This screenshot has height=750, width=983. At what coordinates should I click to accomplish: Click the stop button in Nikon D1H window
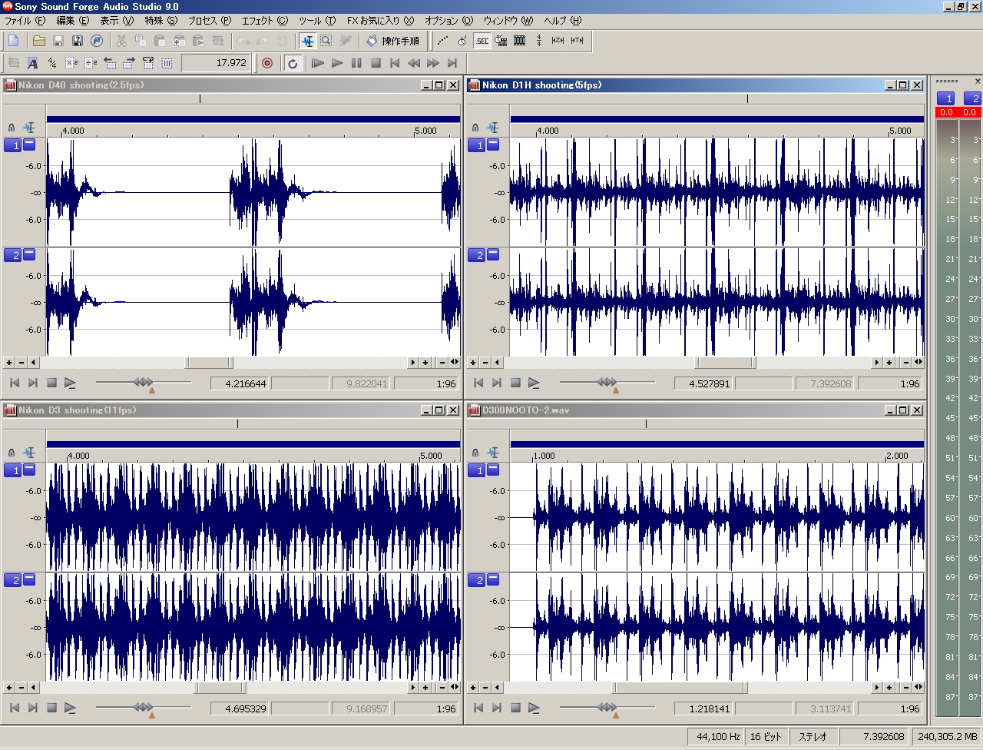pos(515,383)
